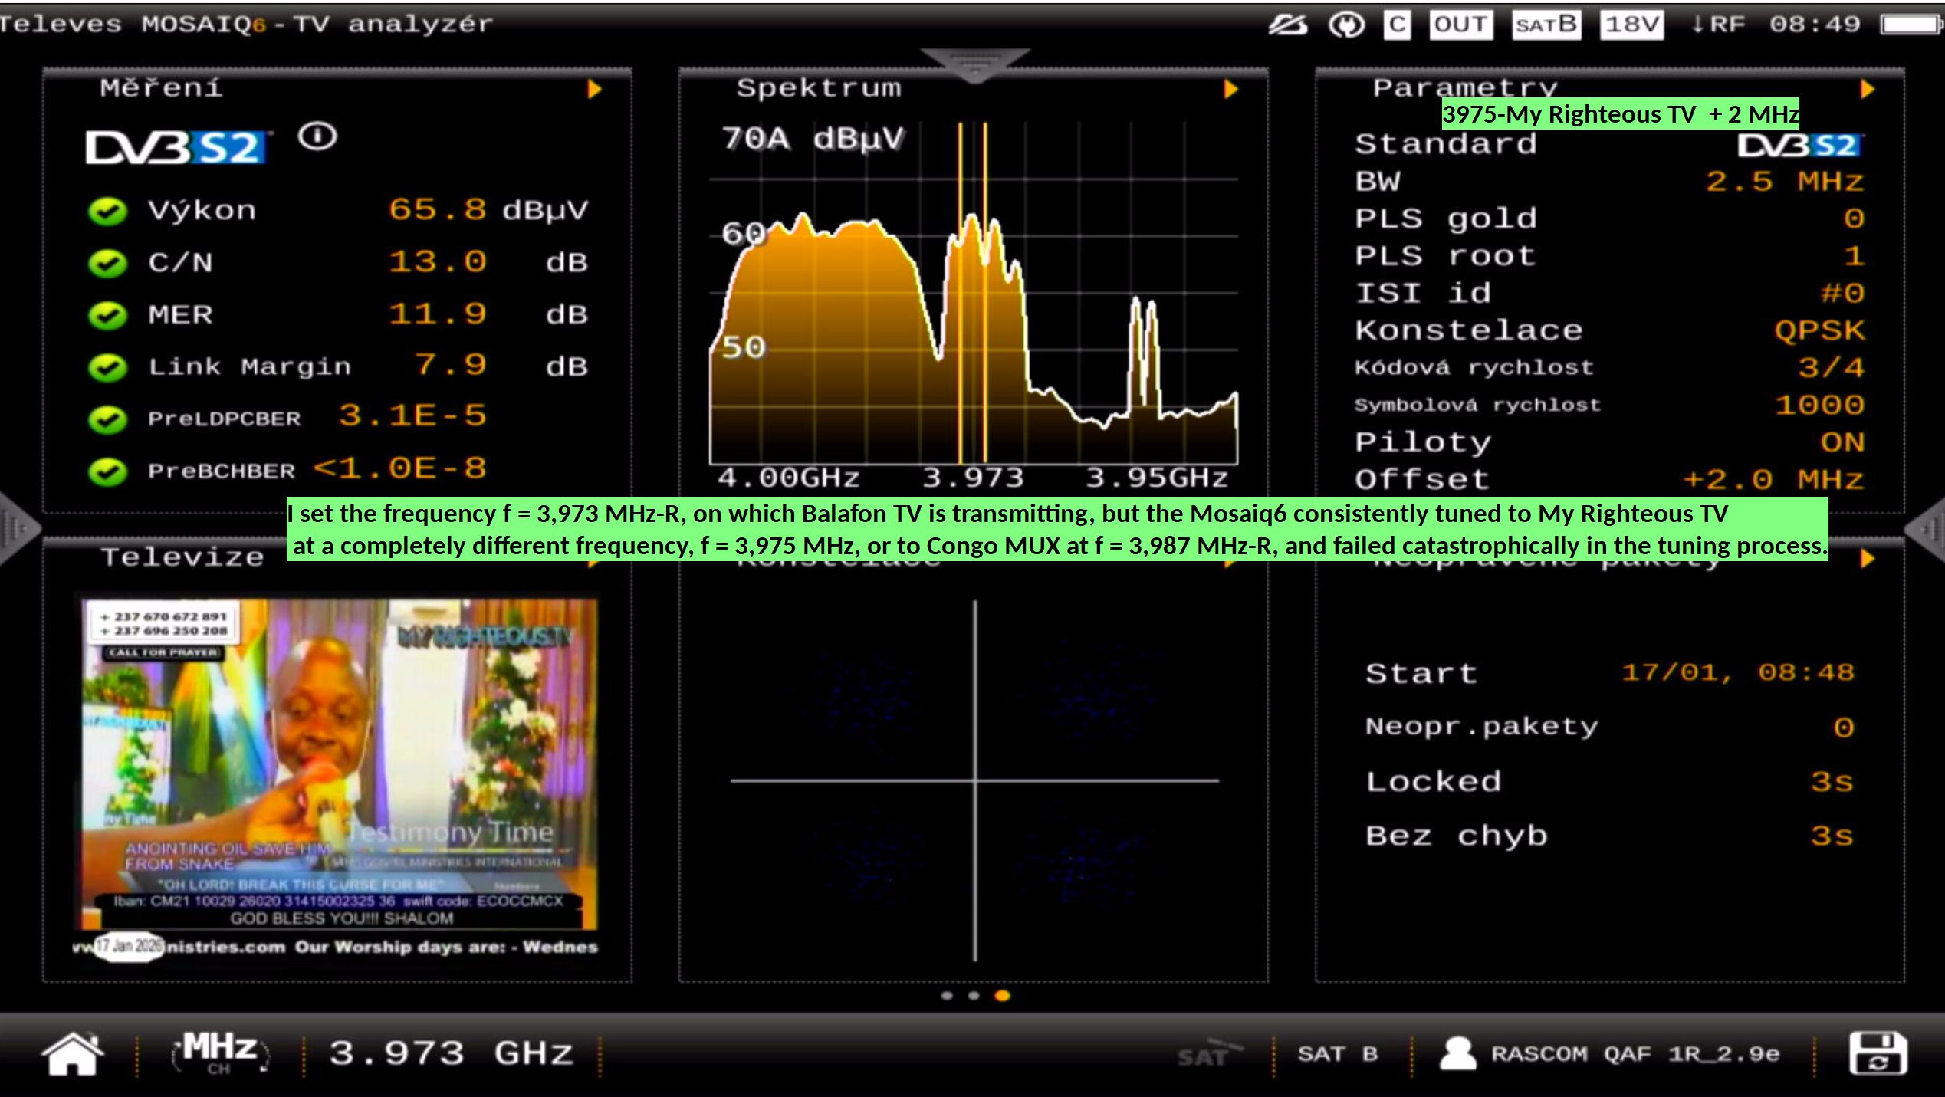Toggle the MHz/CH tuning mode icon
1945x1097 pixels.
[219, 1053]
